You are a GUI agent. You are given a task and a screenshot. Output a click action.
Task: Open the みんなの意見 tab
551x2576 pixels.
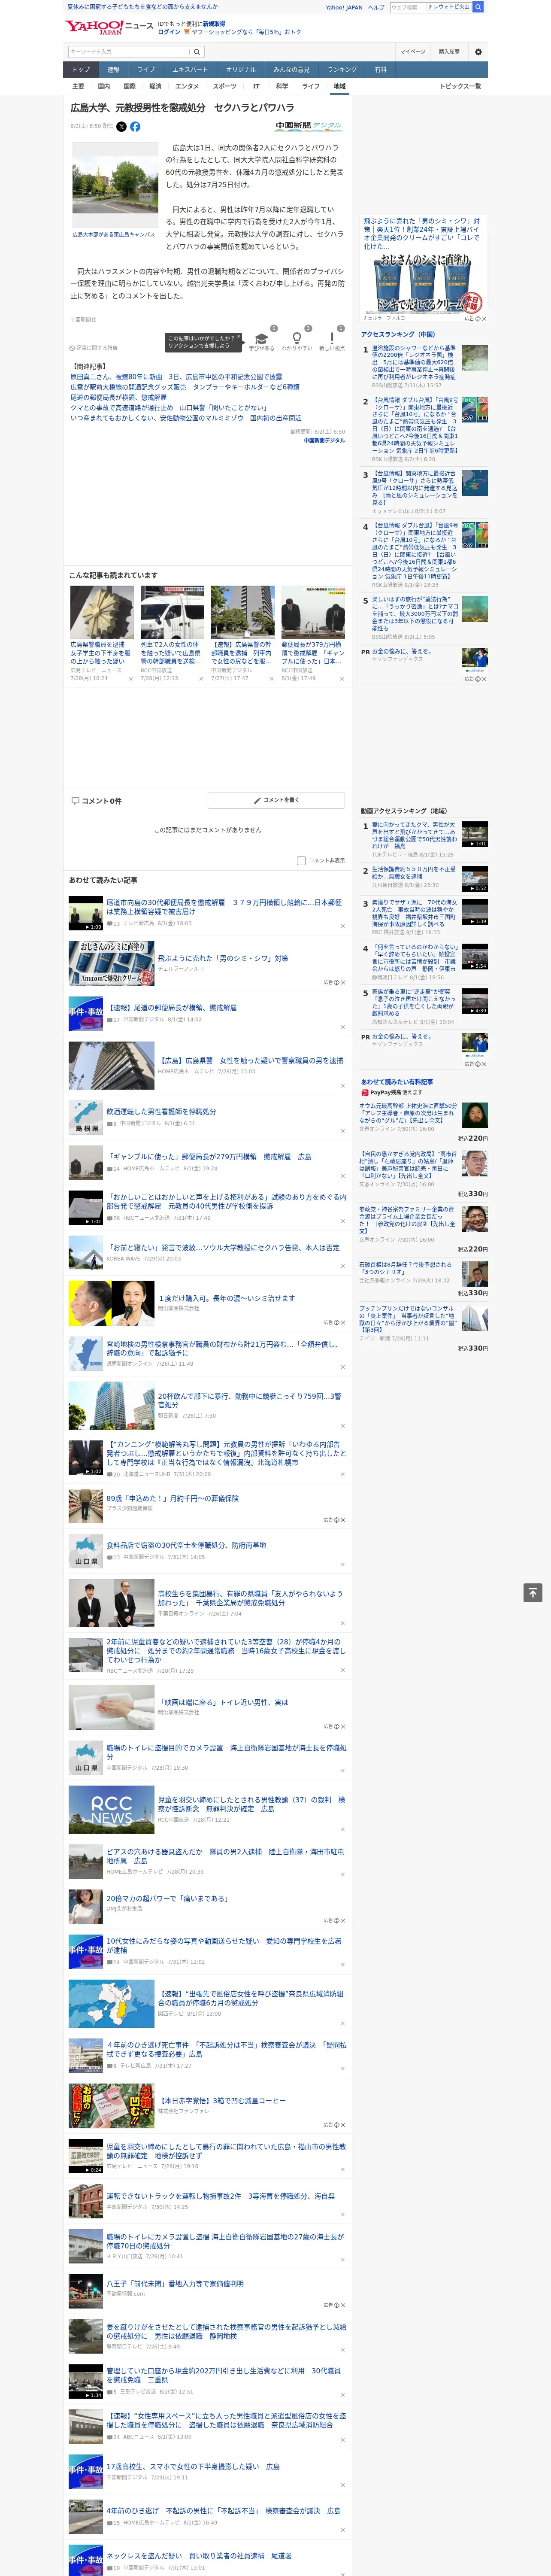point(292,70)
